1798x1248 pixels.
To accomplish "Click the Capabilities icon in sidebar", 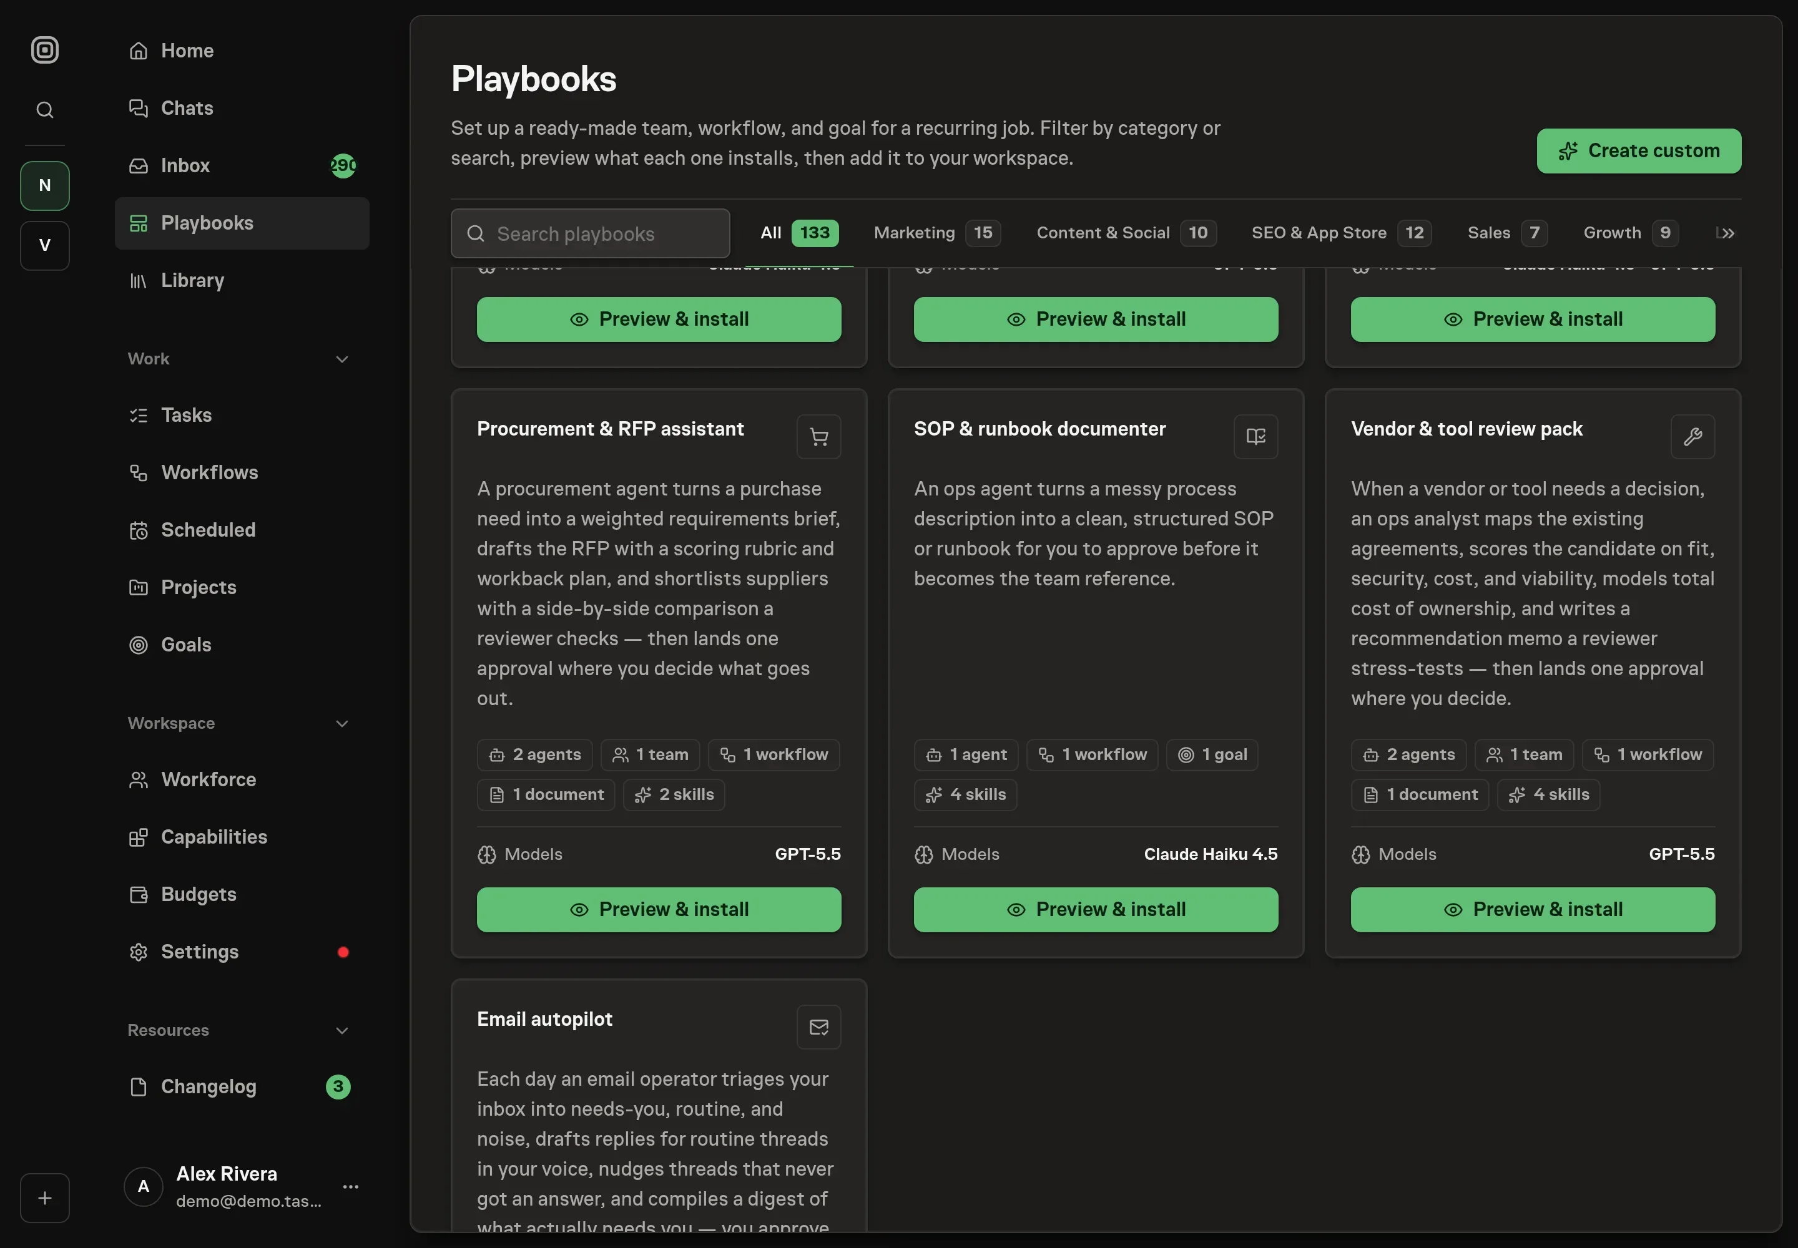I will (x=139, y=837).
